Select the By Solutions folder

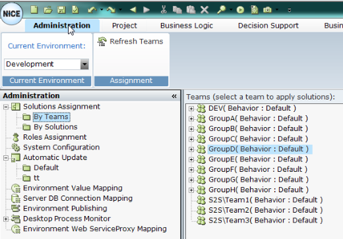[x=55, y=127]
